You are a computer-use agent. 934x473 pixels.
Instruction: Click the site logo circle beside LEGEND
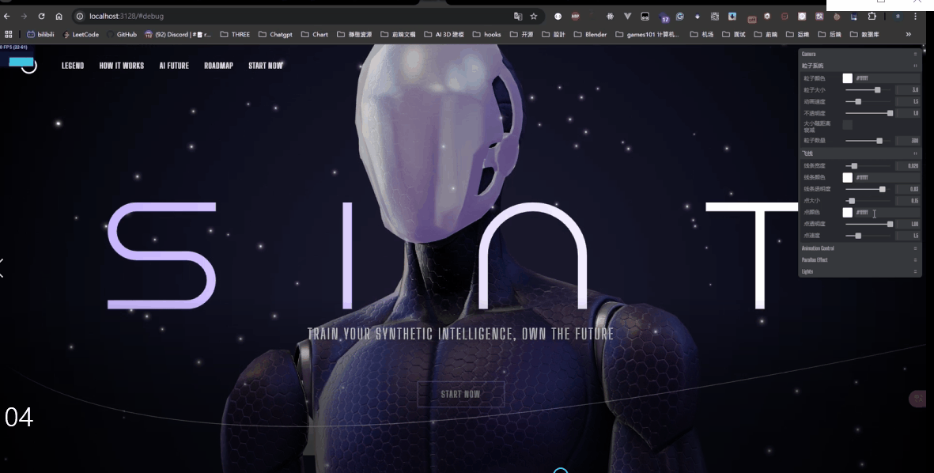coord(28,66)
